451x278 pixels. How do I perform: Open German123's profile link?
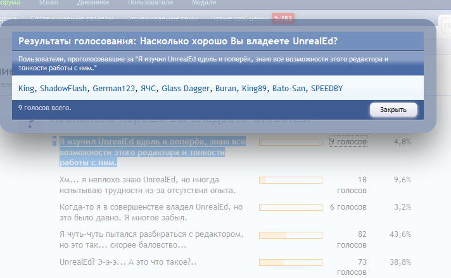tap(113, 89)
